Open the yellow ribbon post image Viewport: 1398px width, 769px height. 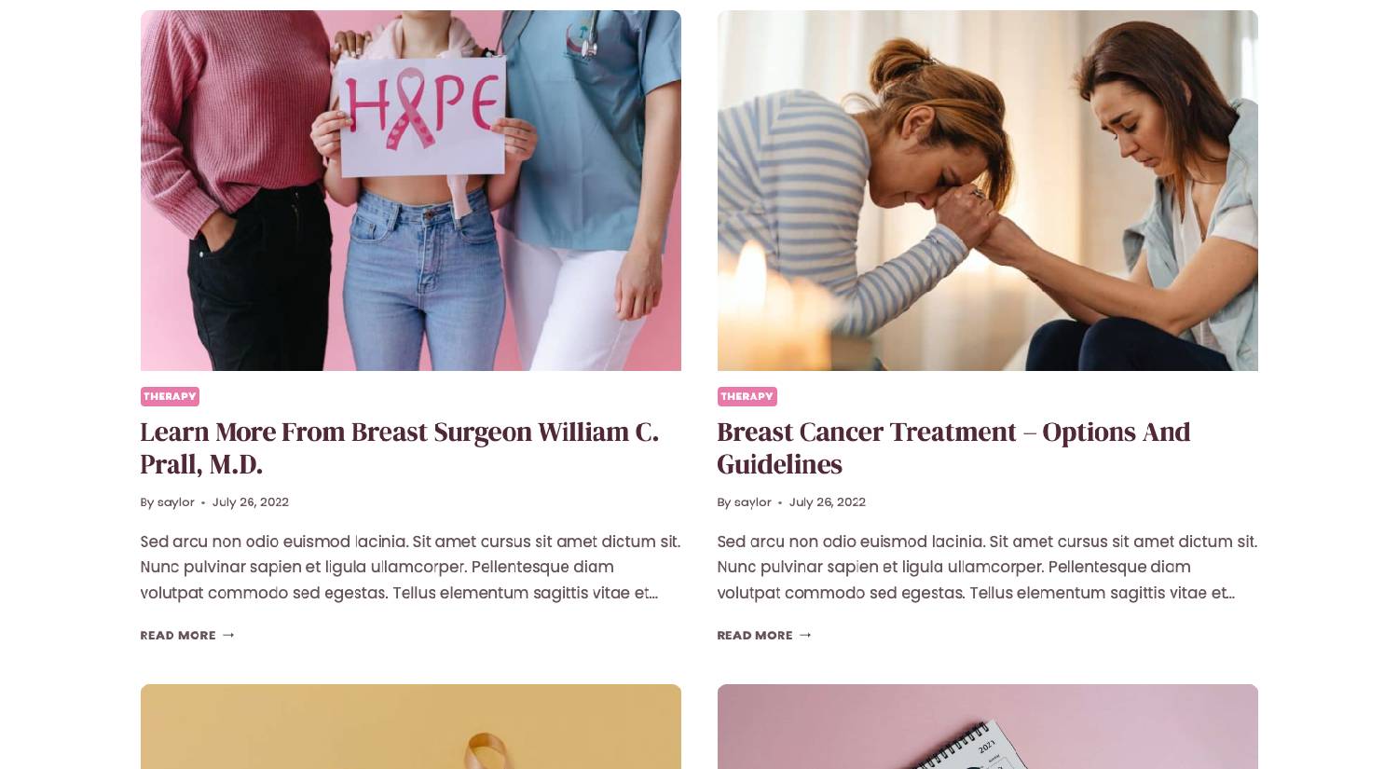(x=410, y=727)
